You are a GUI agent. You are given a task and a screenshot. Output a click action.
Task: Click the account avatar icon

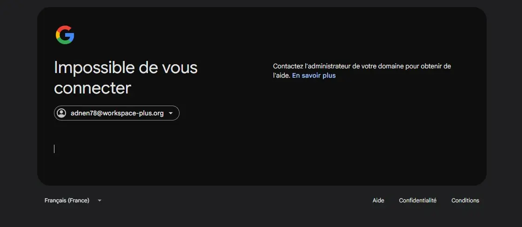coord(61,113)
